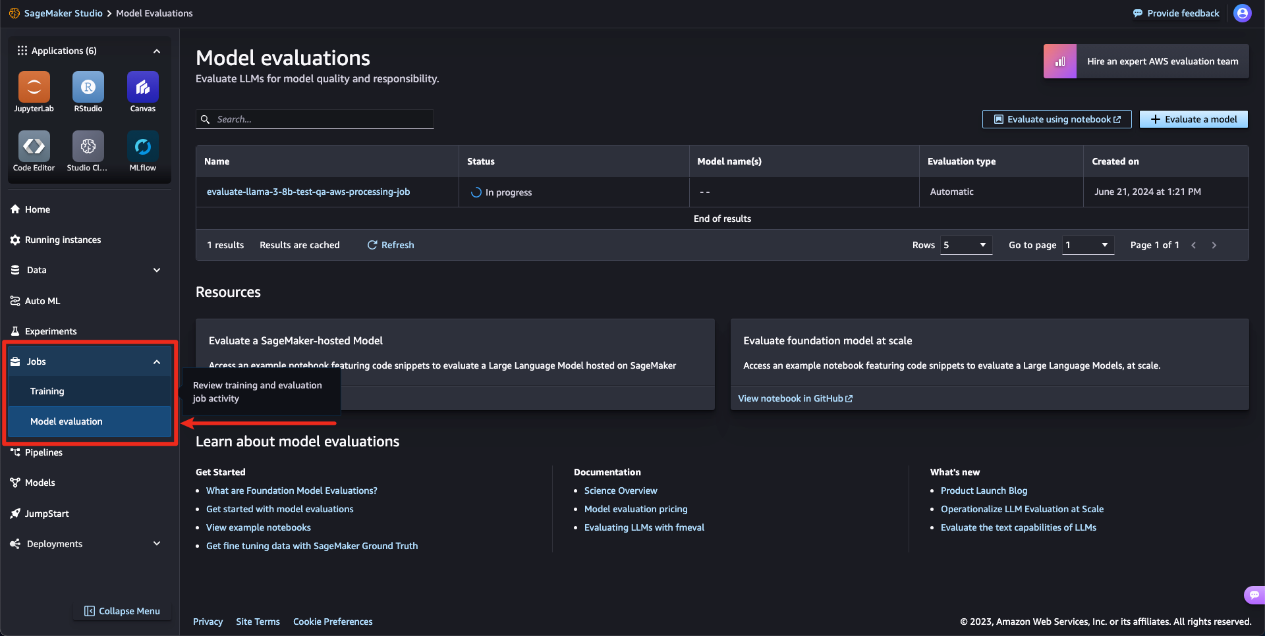Click the SageMaker Studio logo icon
The height and width of the screenshot is (636, 1265).
(x=14, y=13)
